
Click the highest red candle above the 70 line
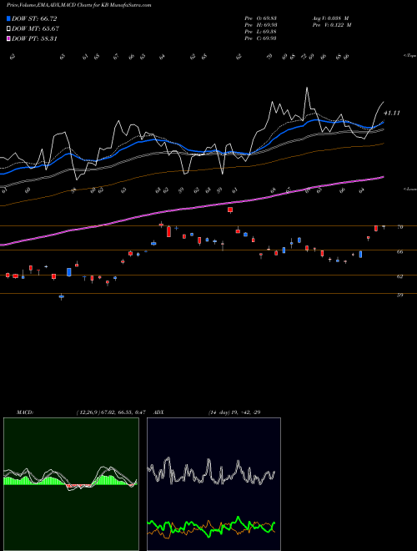230,210
